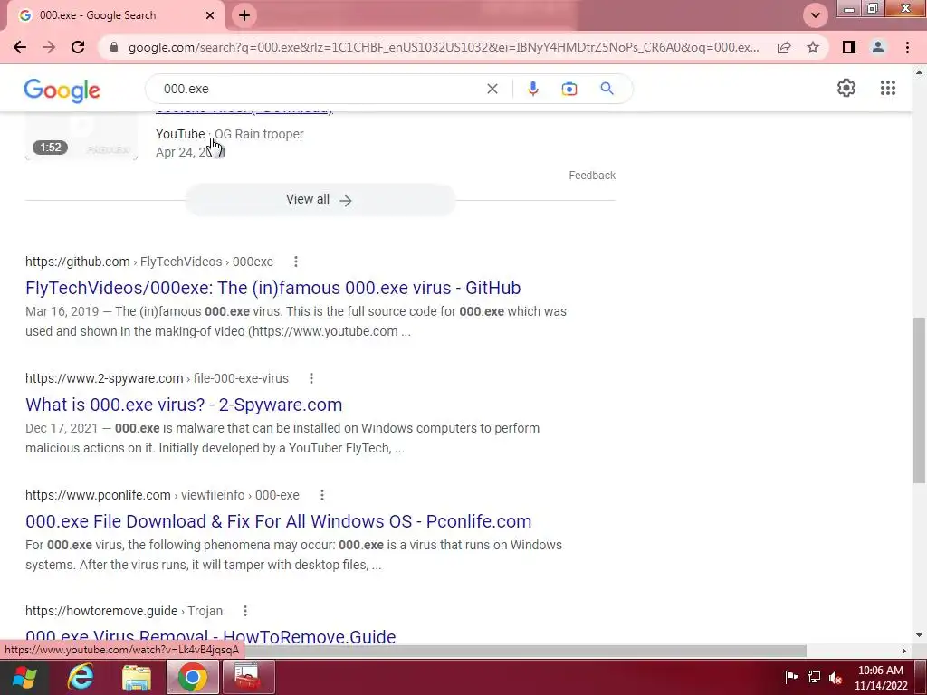This screenshot has width=927, height=695.
Task: Open options for the pconlife result
Action: coord(321,495)
